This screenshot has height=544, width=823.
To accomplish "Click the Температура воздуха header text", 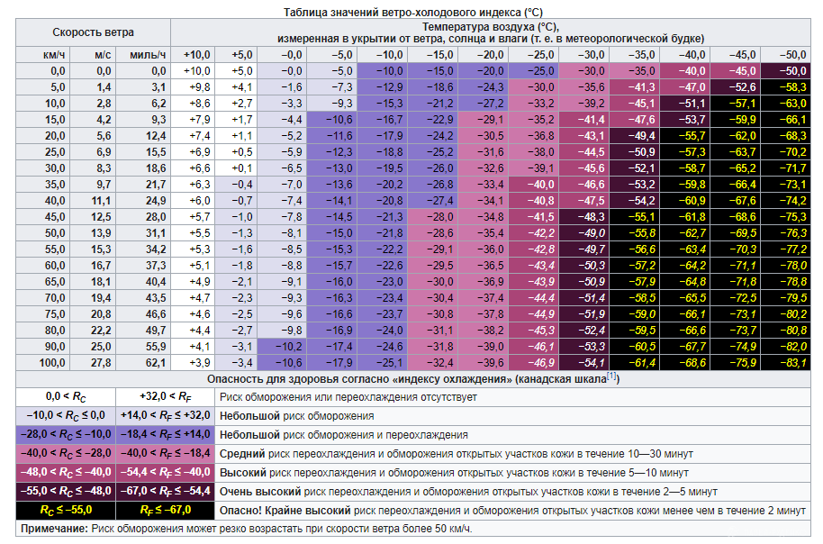I will 491,26.
